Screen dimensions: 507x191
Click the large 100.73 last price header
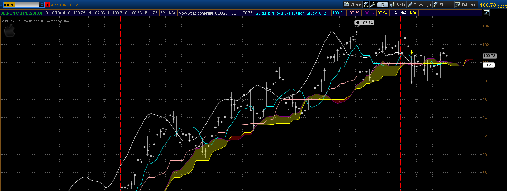tap(487, 5)
